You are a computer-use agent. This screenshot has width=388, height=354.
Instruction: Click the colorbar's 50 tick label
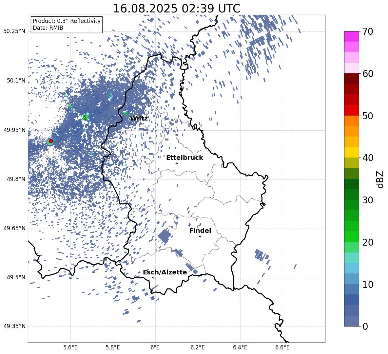point(368,116)
